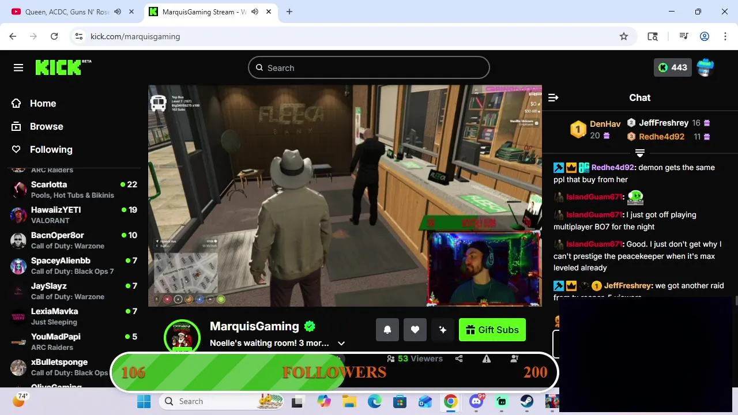Click JeffFreshrey username in raid message

click(628, 285)
